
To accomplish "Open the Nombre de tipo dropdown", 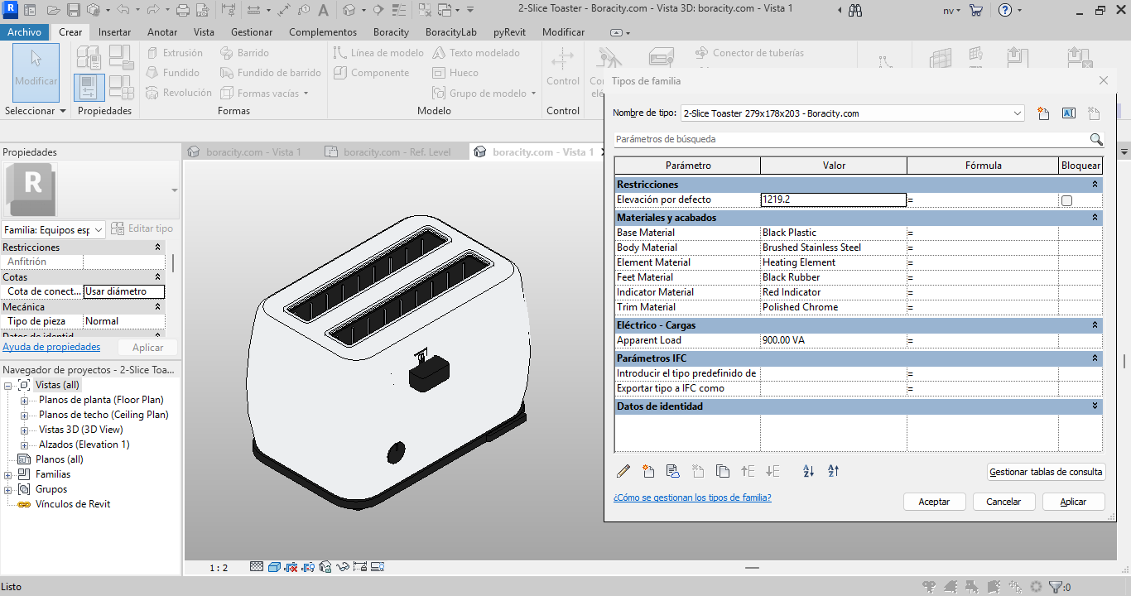I will tap(1018, 113).
